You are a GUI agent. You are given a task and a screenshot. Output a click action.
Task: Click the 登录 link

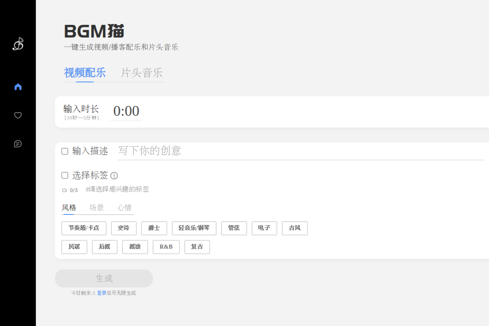click(x=101, y=293)
